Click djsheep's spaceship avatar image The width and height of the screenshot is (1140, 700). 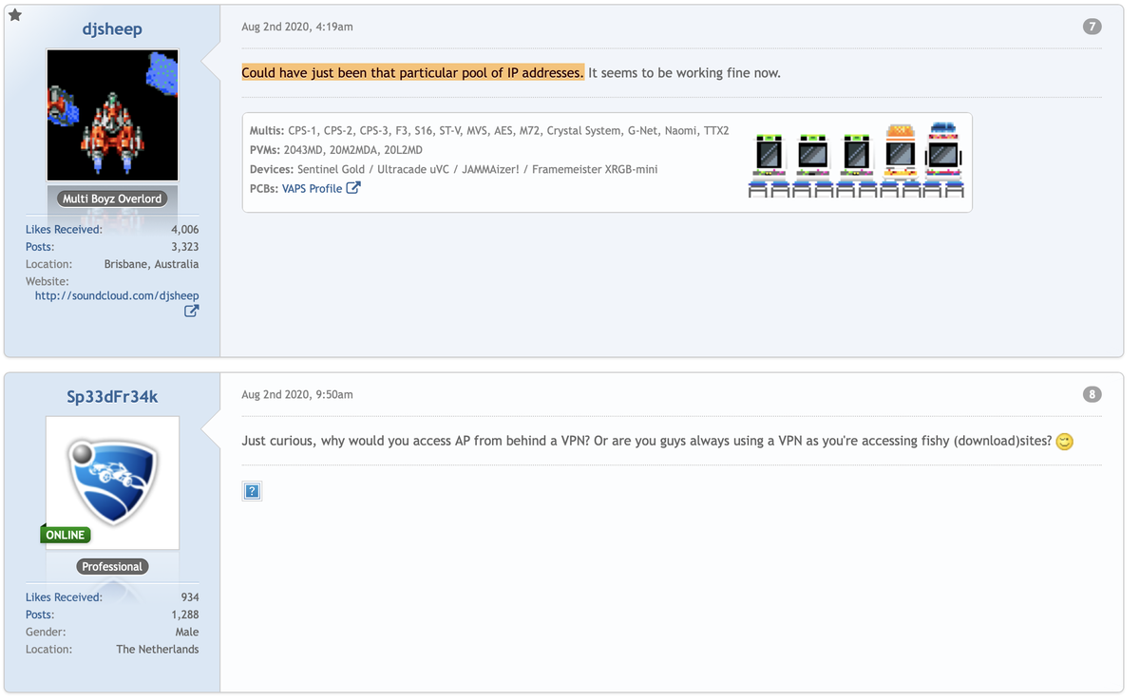coord(112,115)
